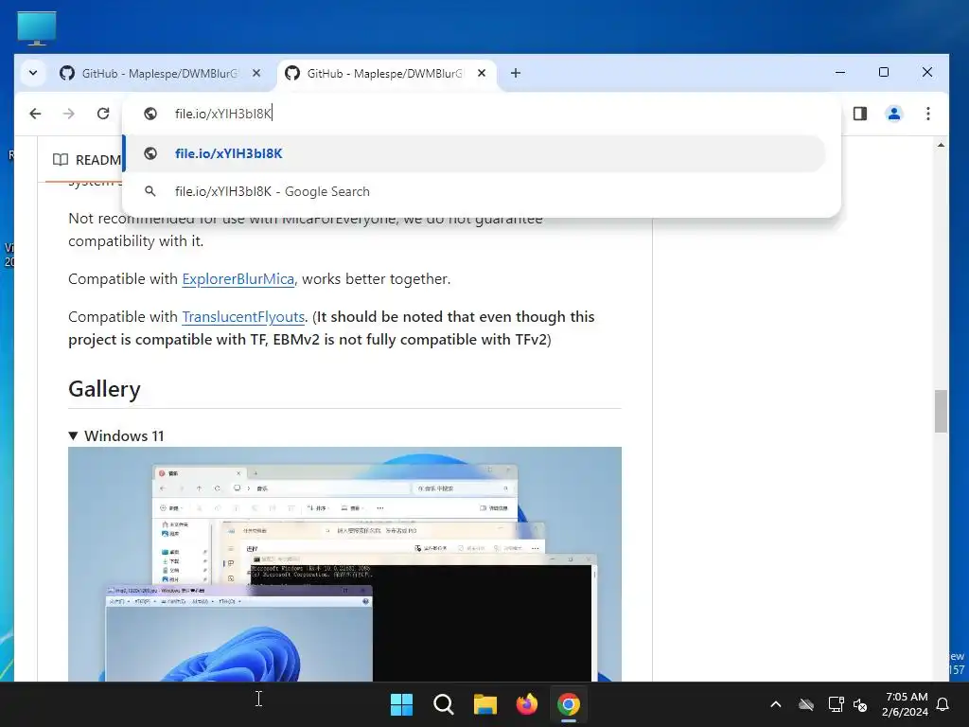This screenshot has height=727, width=969.
Task: Go back using the browser back arrow
Action: click(35, 114)
